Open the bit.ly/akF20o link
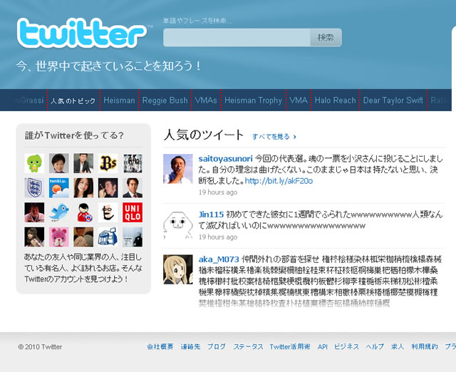This screenshot has width=456, height=372. pos(279,181)
